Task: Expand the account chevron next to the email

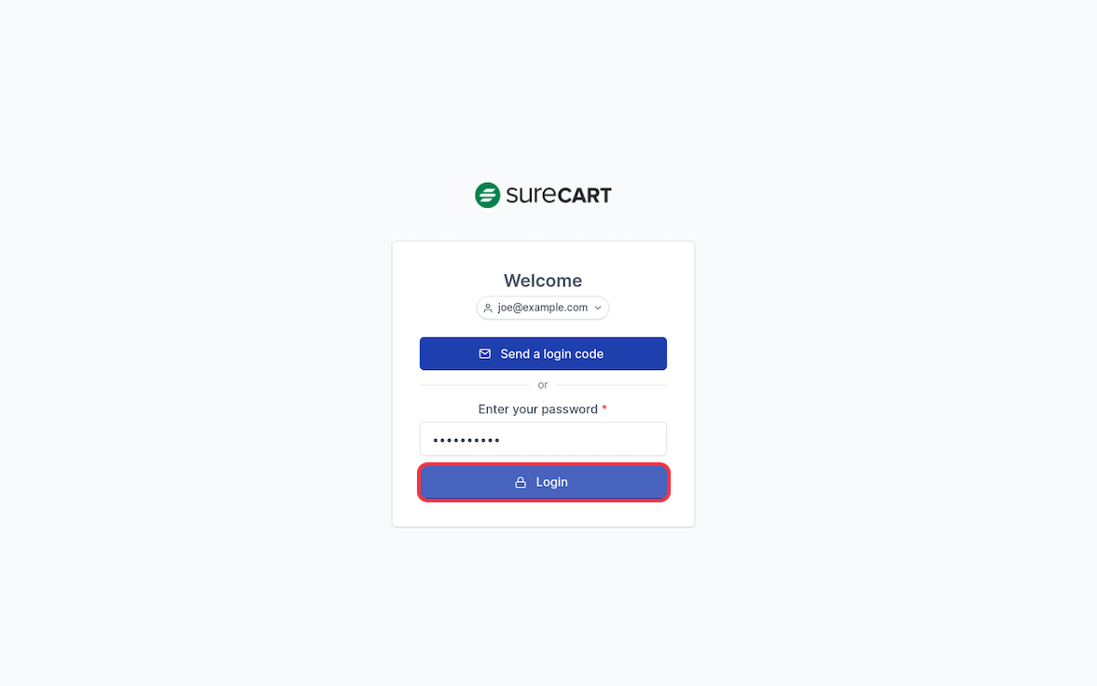Action: coord(598,308)
